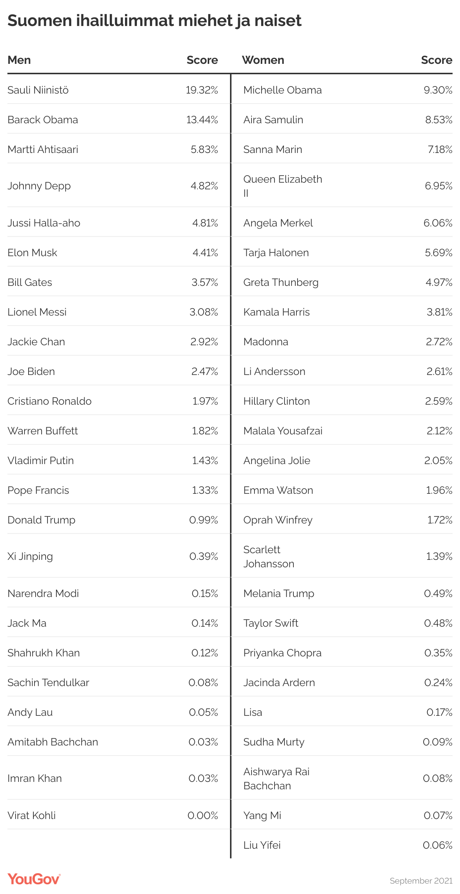The image size is (460, 894).
Task: Click the Score header above 9.30%
Action: pyautogui.click(x=437, y=60)
